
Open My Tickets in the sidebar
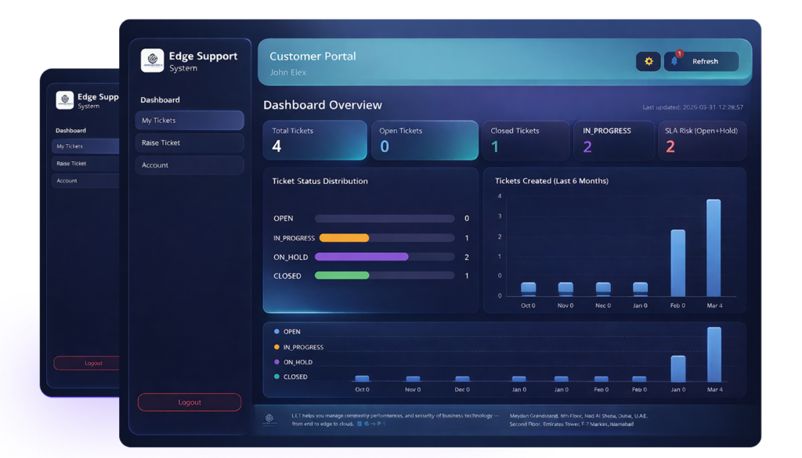pyautogui.click(x=190, y=120)
